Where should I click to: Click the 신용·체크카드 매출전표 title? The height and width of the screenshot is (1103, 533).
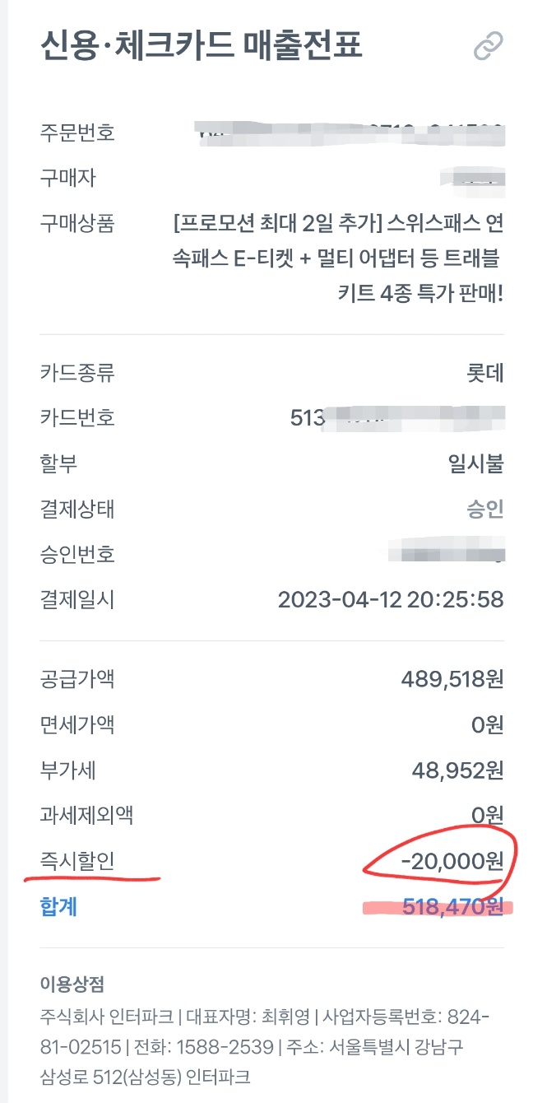coord(201,45)
